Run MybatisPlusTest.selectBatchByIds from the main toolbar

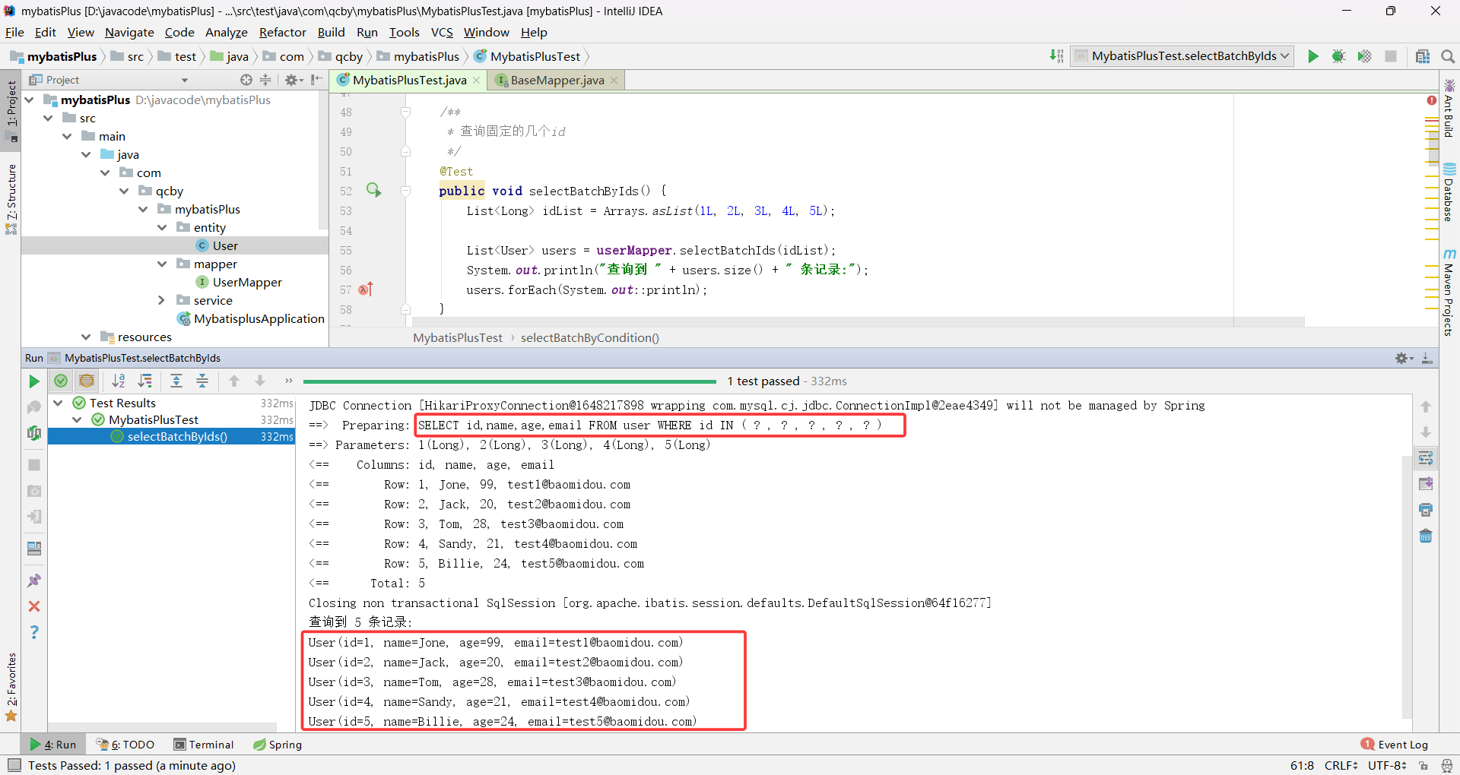pyautogui.click(x=1313, y=56)
